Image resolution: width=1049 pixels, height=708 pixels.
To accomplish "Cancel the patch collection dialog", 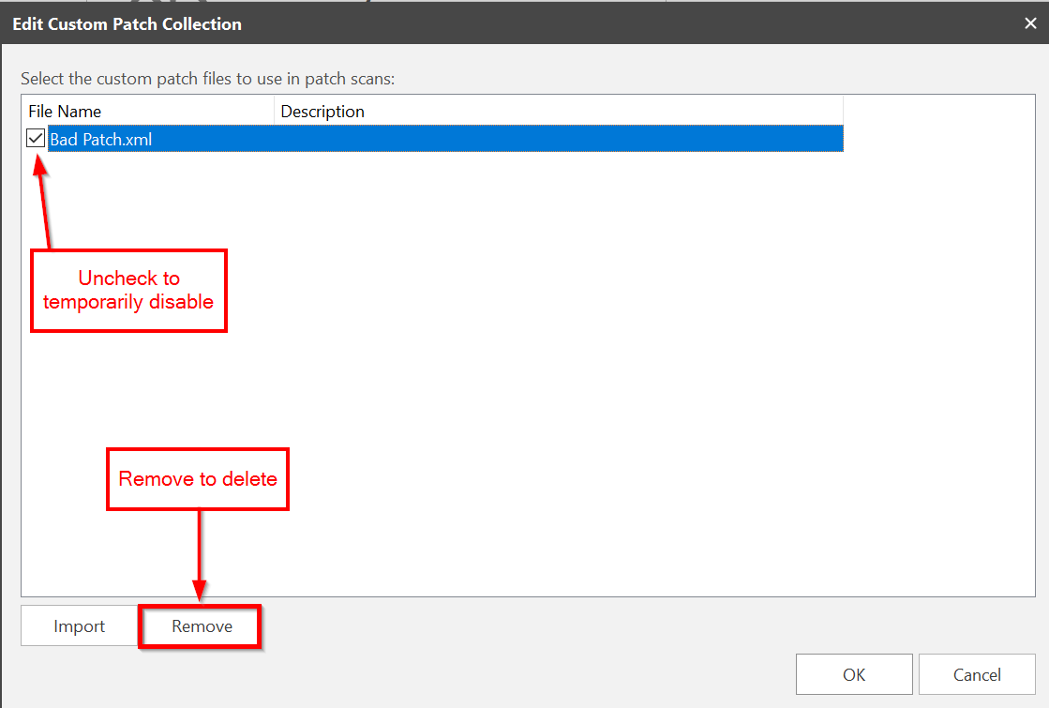I will (977, 674).
